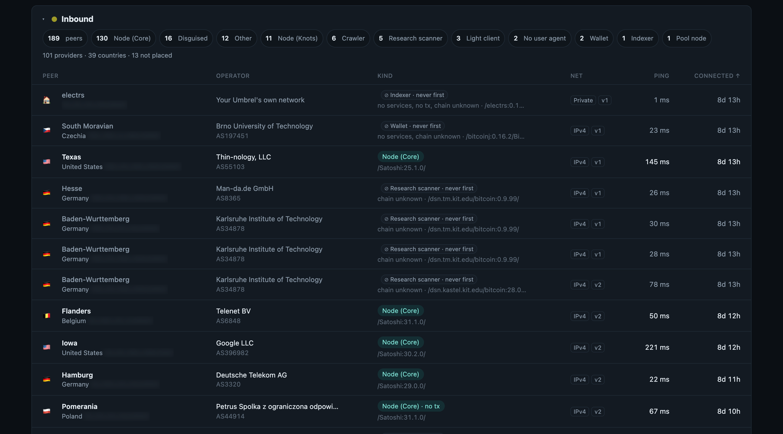The height and width of the screenshot is (434, 783).
Task: Click the Polish flag beside Pomerania
Action: pos(47,411)
